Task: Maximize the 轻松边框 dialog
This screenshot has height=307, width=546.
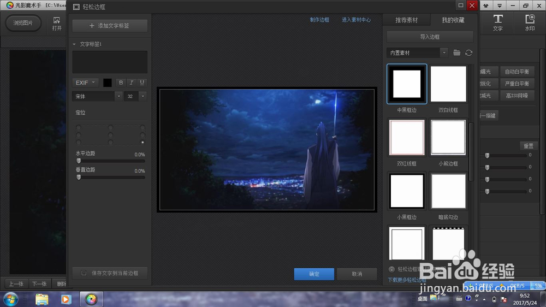Action: [x=460, y=5]
